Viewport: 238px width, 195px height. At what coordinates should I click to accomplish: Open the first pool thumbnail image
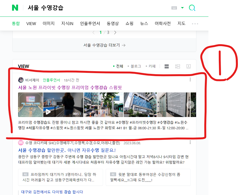[x=30, y=105]
